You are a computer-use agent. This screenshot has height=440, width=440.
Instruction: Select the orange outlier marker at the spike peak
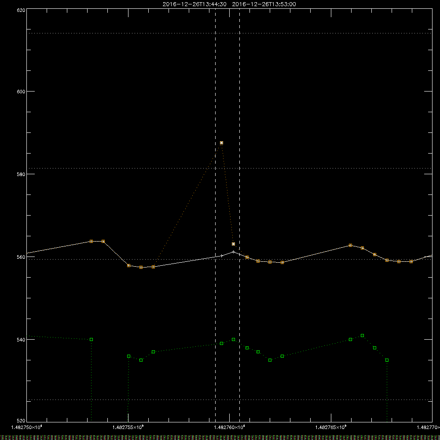[222, 143]
